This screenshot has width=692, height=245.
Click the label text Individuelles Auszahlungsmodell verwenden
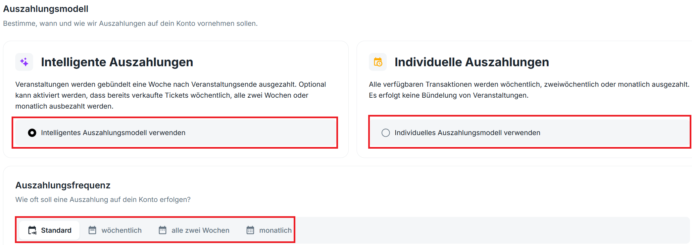[x=468, y=133]
